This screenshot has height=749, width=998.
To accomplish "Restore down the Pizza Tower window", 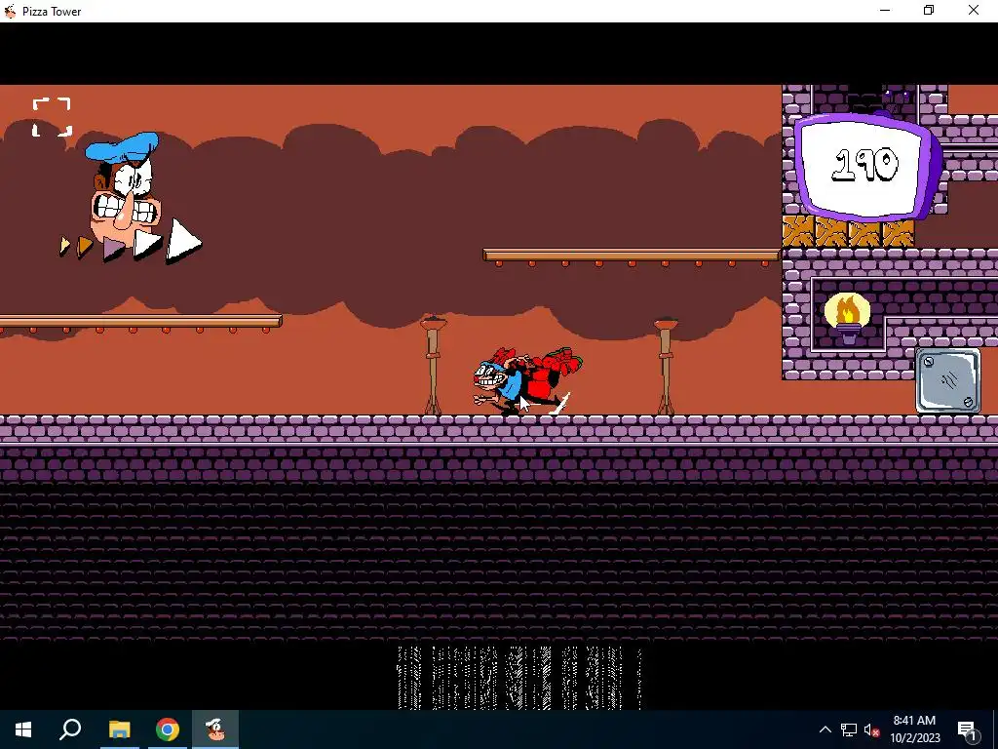I will (x=929, y=10).
